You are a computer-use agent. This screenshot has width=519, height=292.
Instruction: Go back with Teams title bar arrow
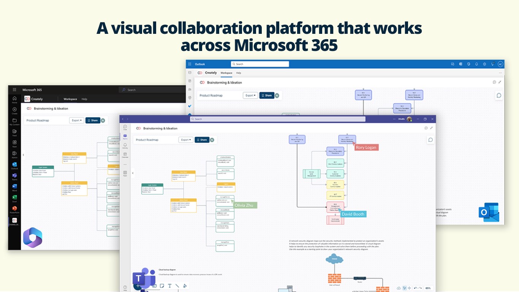click(x=123, y=119)
